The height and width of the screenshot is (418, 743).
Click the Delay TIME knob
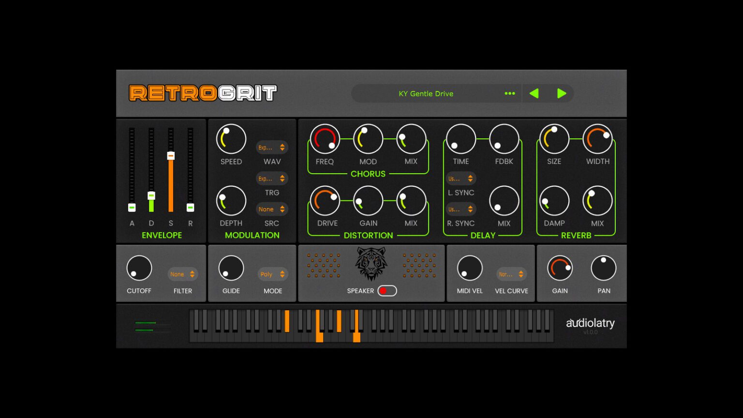click(x=460, y=138)
